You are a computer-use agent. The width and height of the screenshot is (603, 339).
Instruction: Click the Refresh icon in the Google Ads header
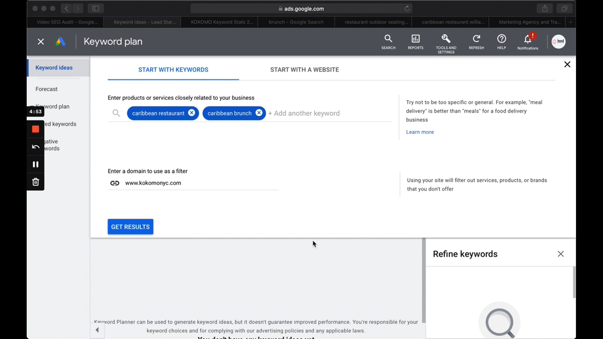tap(476, 42)
